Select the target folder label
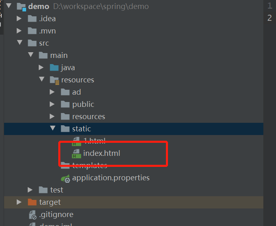 (x=50, y=202)
